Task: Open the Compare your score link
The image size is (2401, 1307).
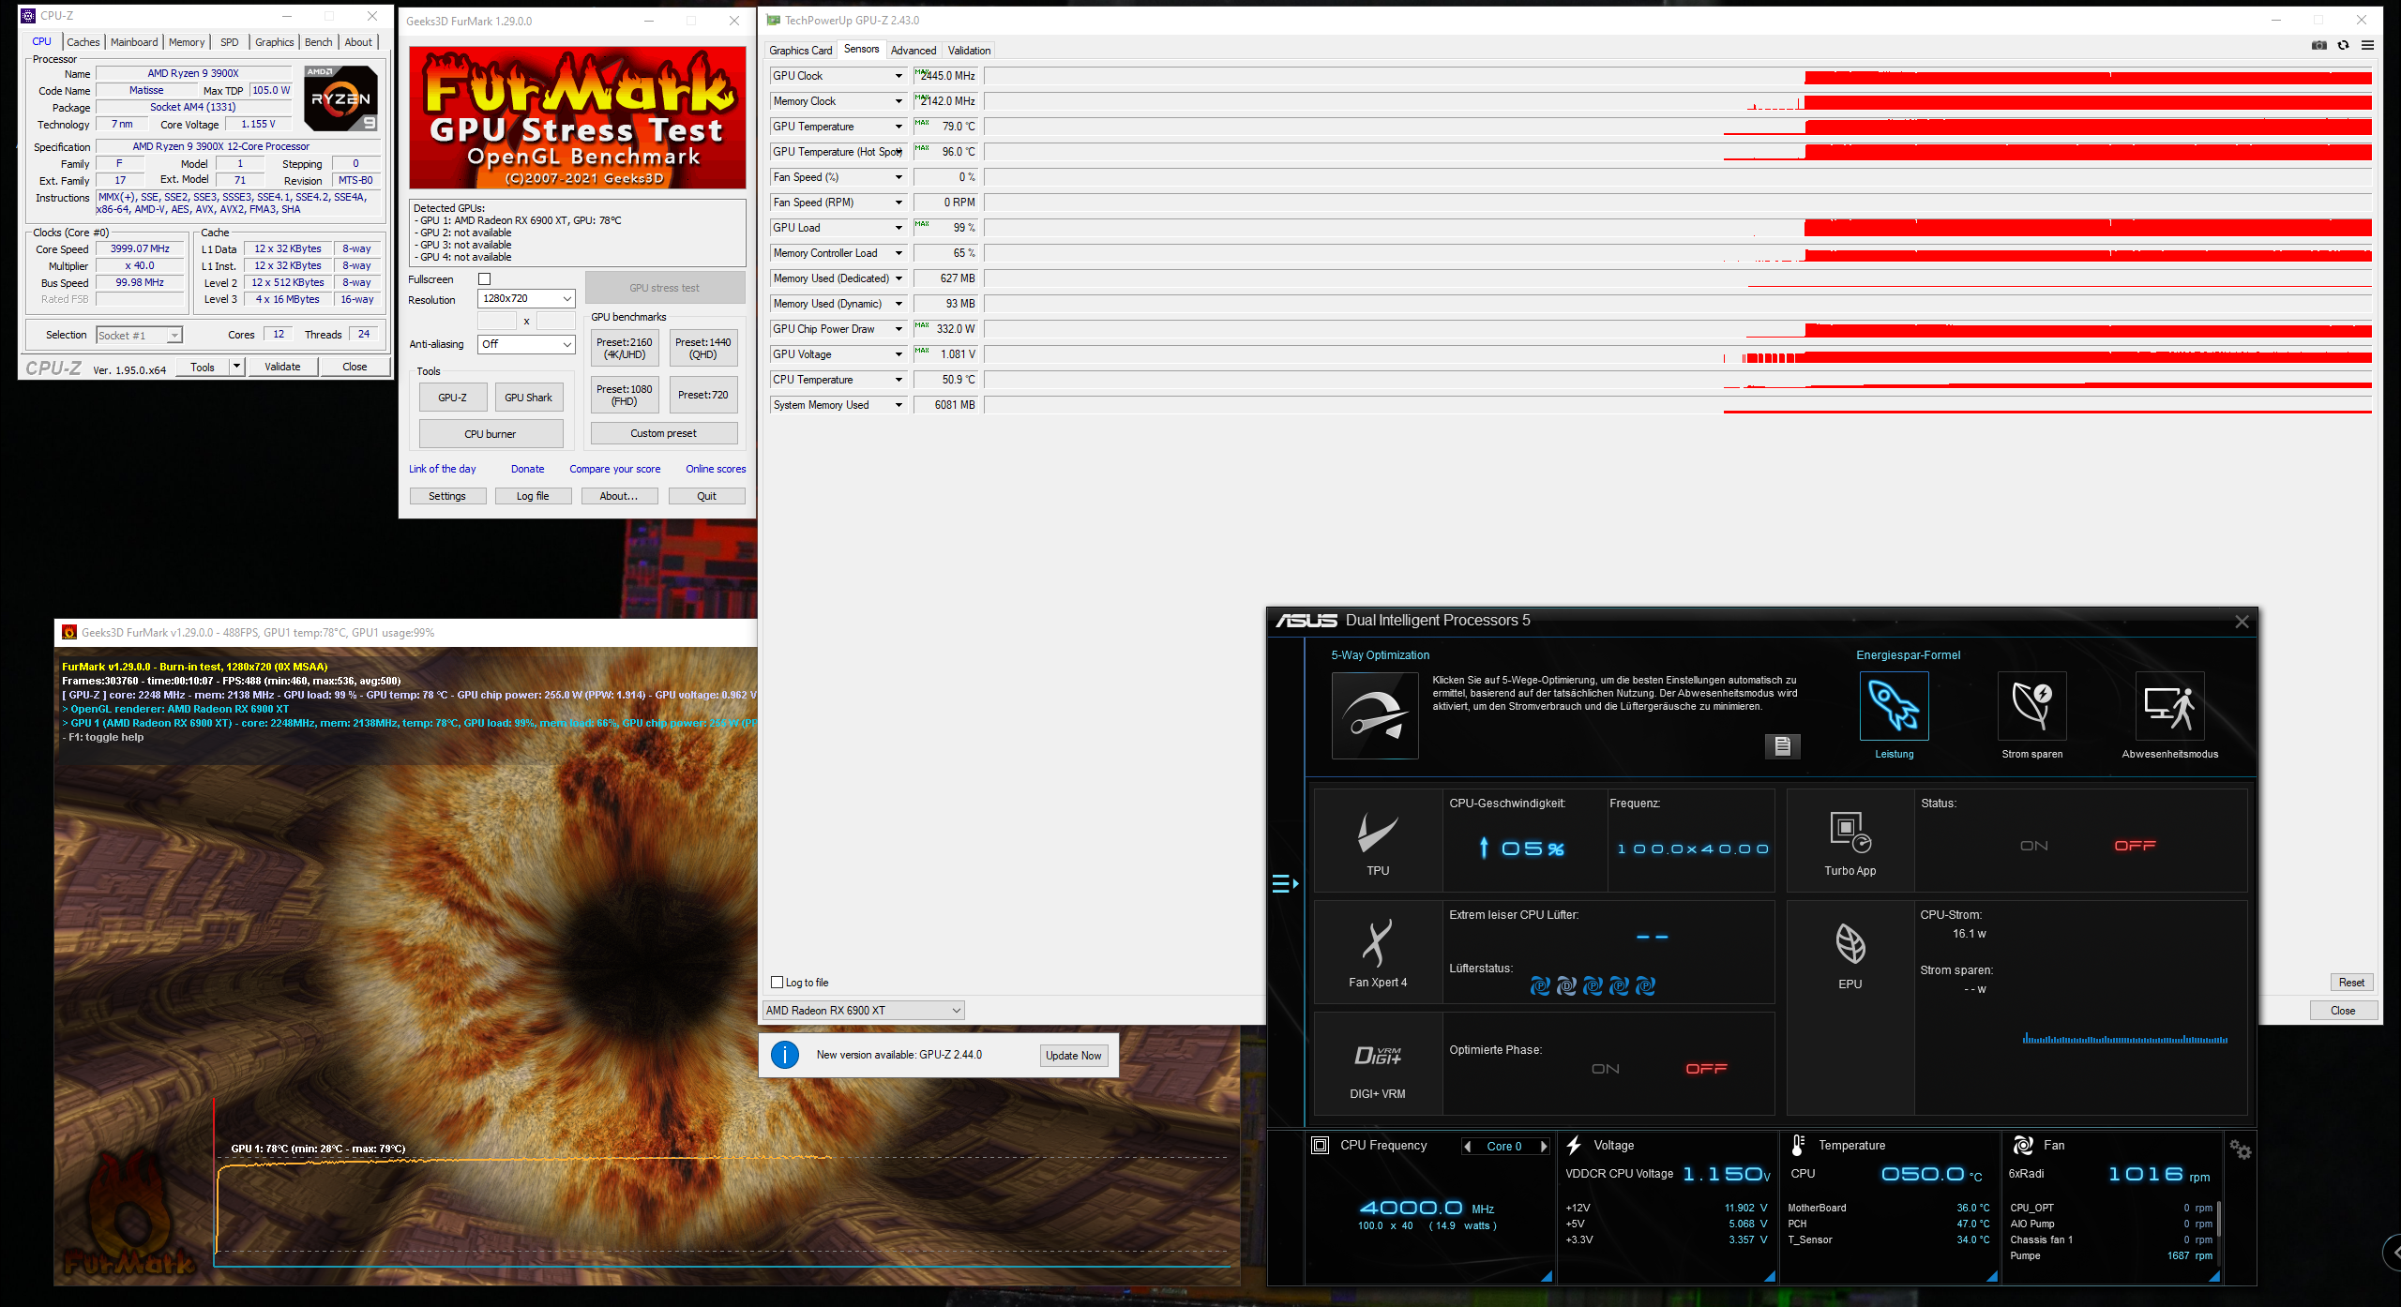Action: click(614, 469)
